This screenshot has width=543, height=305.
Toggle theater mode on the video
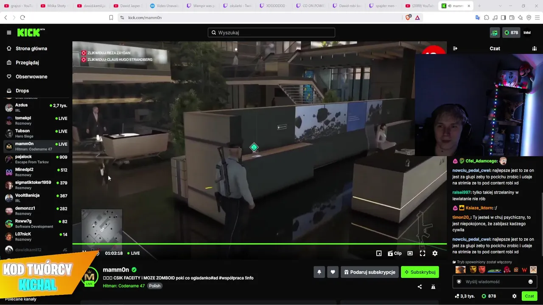pos(410,253)
